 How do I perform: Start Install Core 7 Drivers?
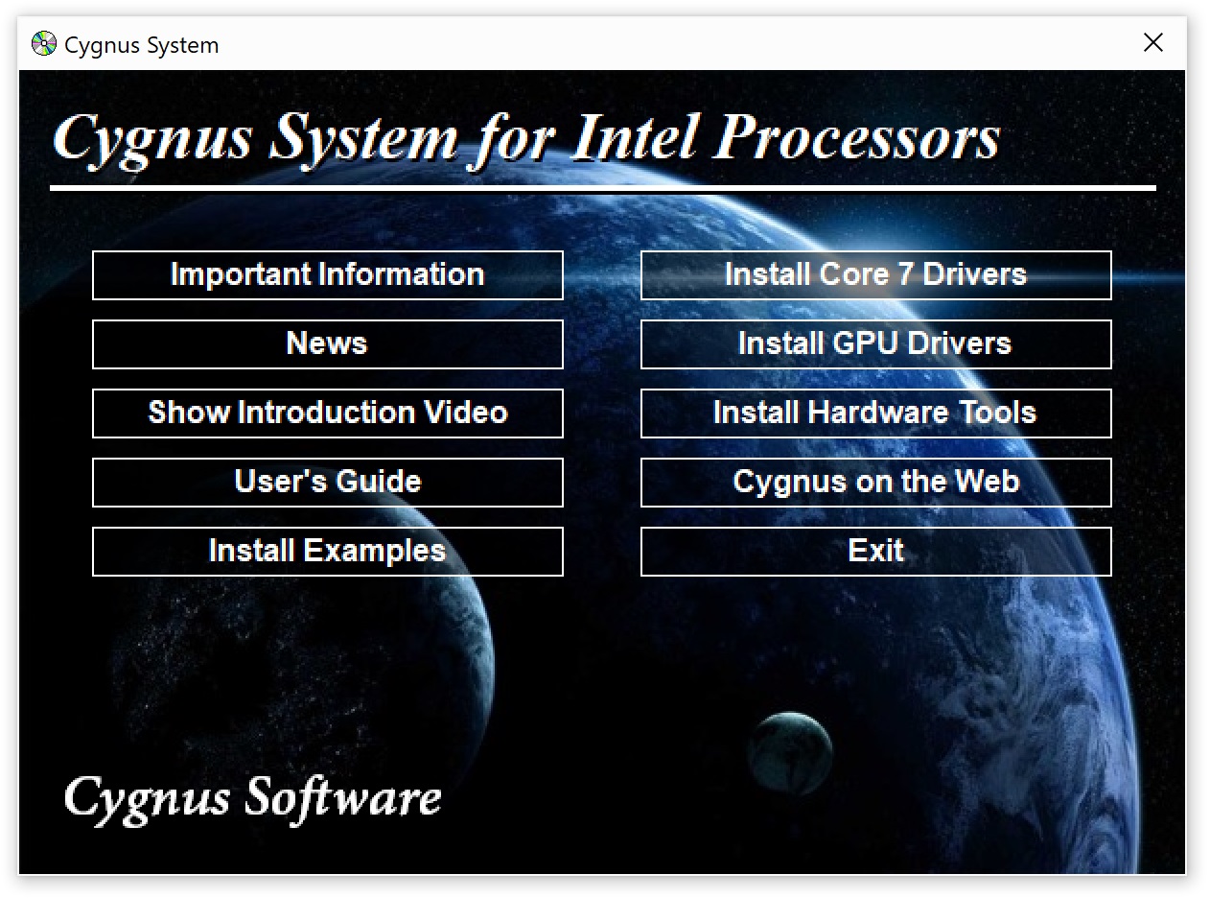pos(876,275)
